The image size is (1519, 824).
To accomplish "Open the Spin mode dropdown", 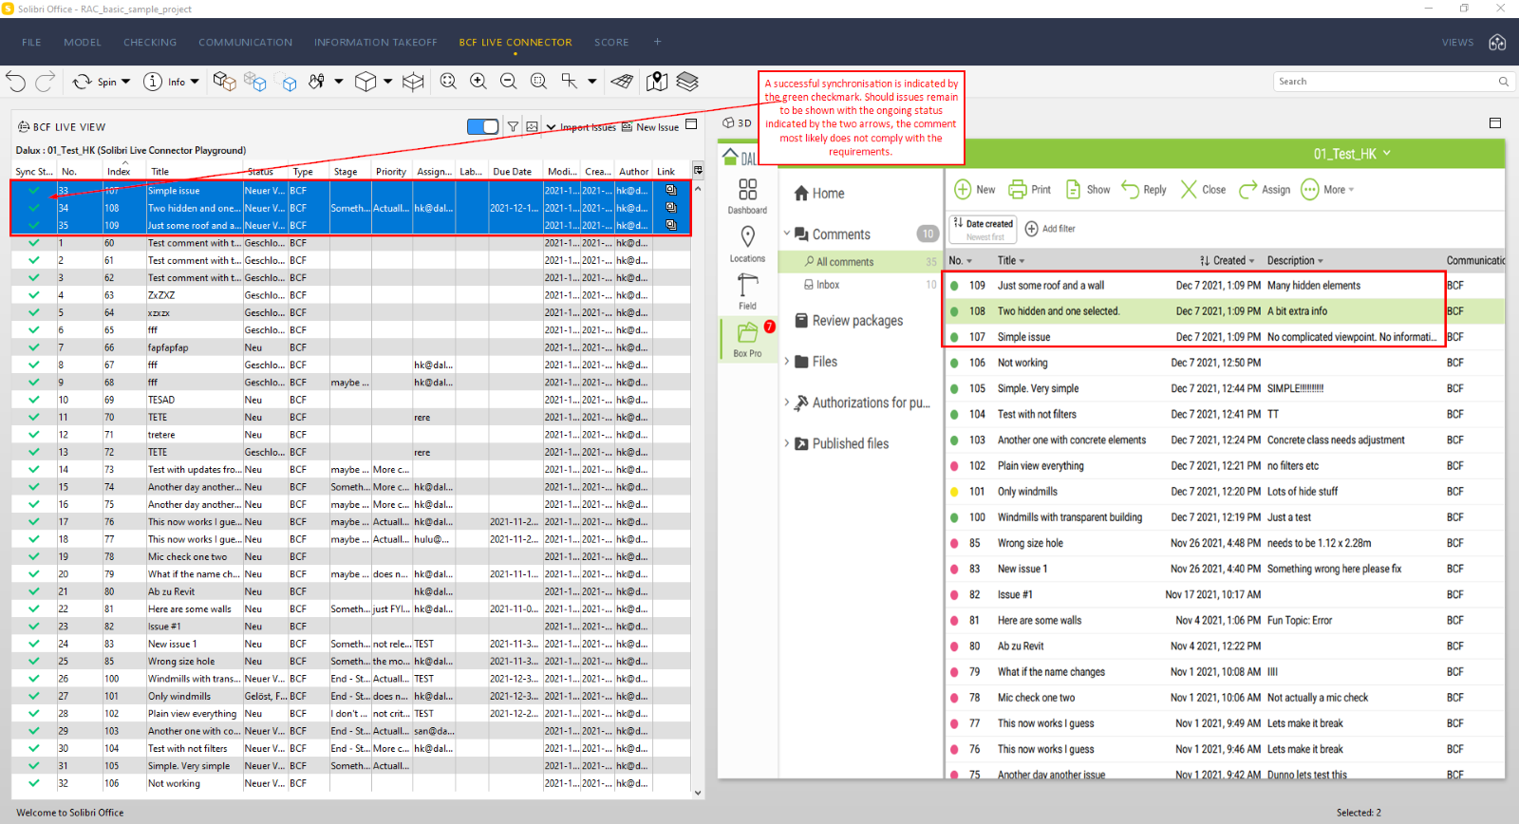I will (125, 82).
